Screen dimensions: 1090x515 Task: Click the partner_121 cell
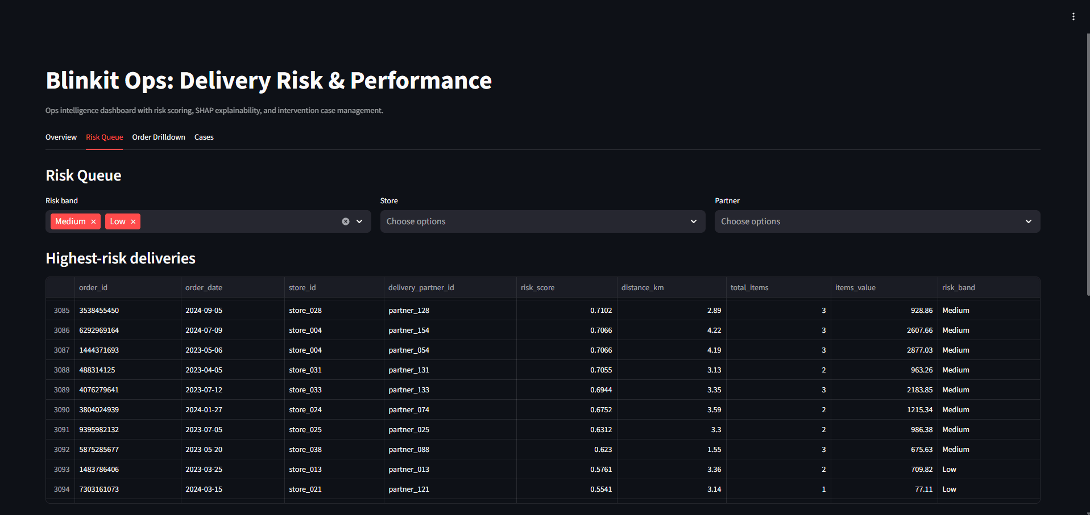450,489
